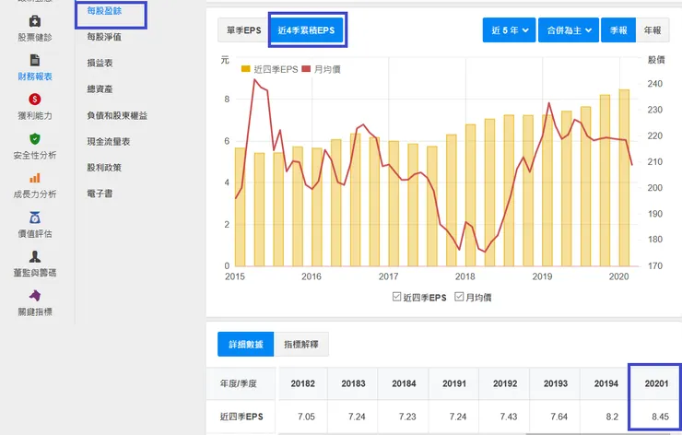Image resolution: width=682 pixels, height=435 pixels.
Task: Toggle the 近四季EPS checkbox below chart
Action: [x=396, y=297]
